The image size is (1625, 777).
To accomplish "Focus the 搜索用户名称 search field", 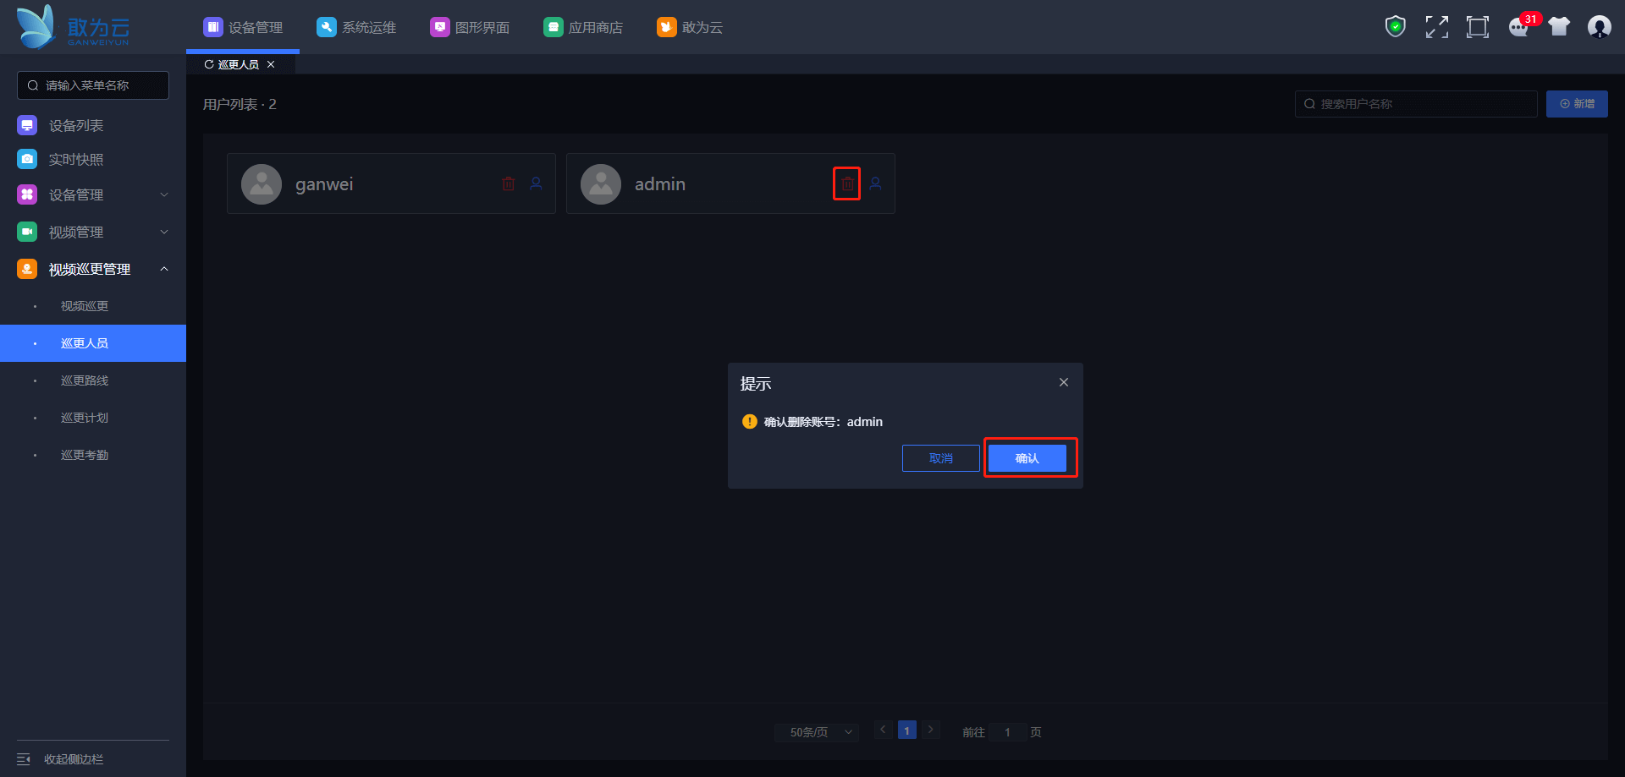I will coord(1416,104).
